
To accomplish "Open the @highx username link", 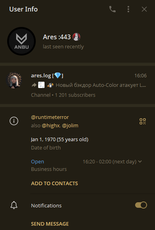I will pos(51,126).
